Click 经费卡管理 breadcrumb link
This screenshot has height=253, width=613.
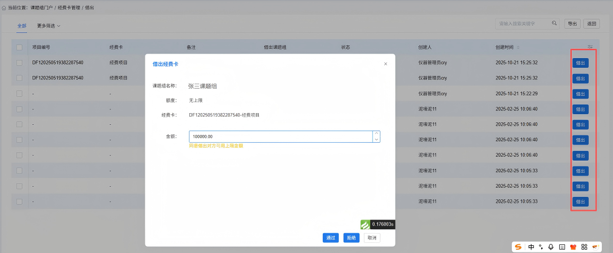(68, 8)
